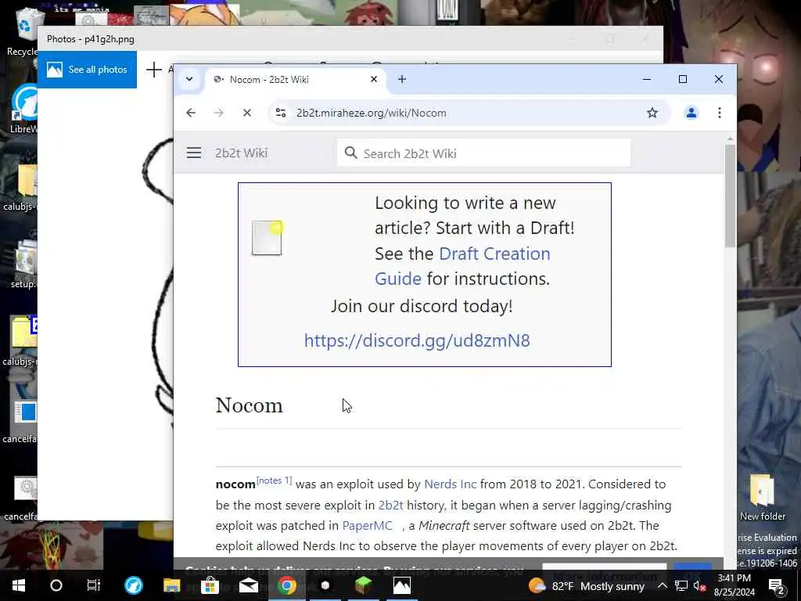Screen dimensions: 801x601
Task: Follow the PaperMC link
Action: [x=367, y=525]
